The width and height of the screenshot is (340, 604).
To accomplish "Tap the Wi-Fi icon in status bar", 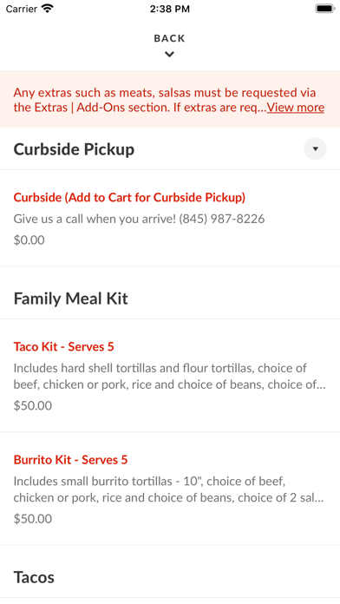I will coord(48,9).
